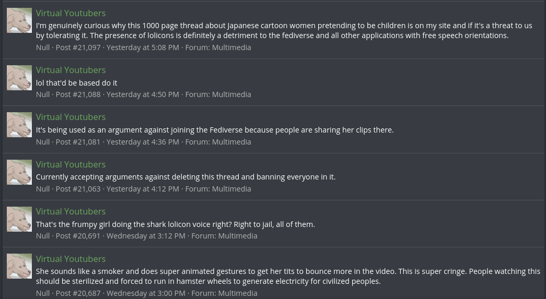
Task: Click the avatar beside post #21,081
Action: (x=19, y=125)
